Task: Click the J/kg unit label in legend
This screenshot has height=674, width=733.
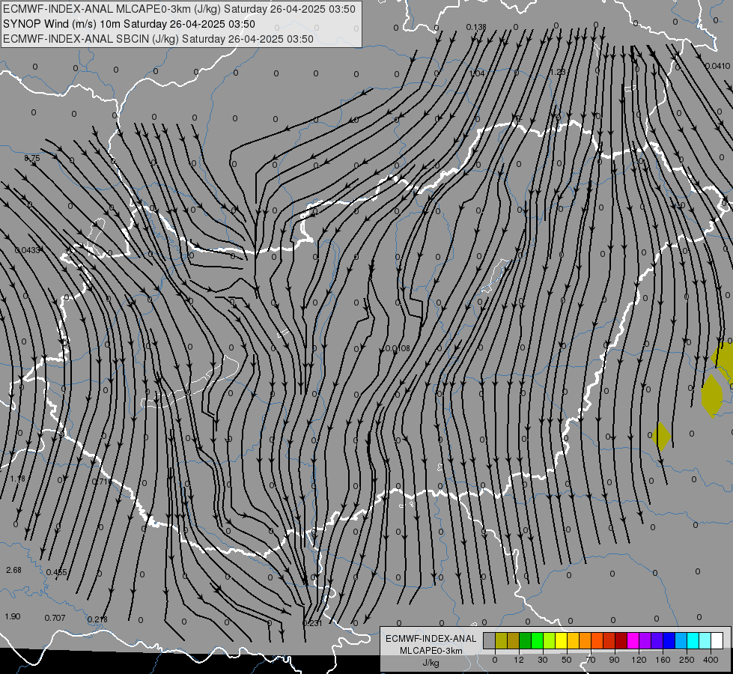Action: tap(431, 663)
